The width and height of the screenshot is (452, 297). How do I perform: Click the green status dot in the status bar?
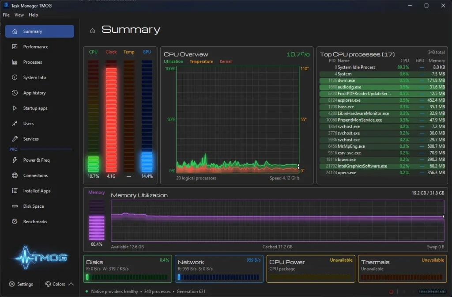coord(87,292)
